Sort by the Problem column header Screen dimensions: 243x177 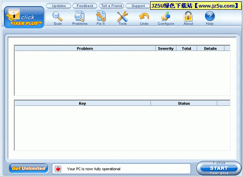pos(85,48)
